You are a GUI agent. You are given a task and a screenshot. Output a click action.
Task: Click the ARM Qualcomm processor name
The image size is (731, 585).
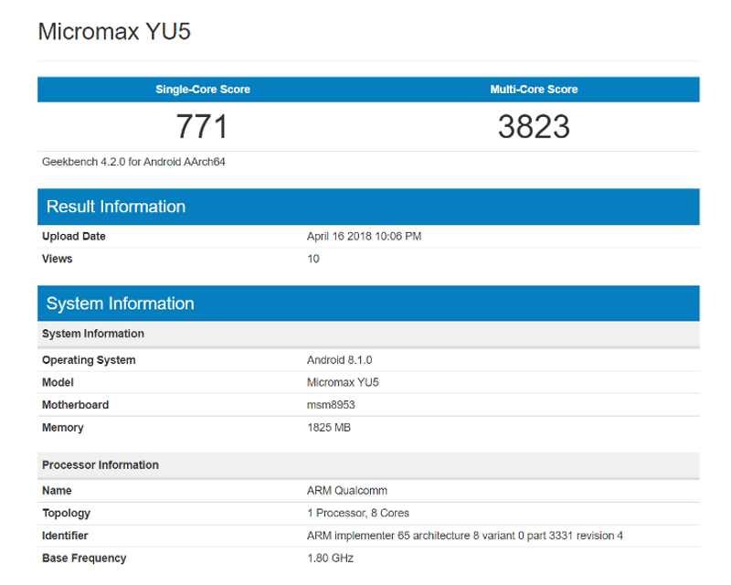pyautogui.click(x=347, y=491)
